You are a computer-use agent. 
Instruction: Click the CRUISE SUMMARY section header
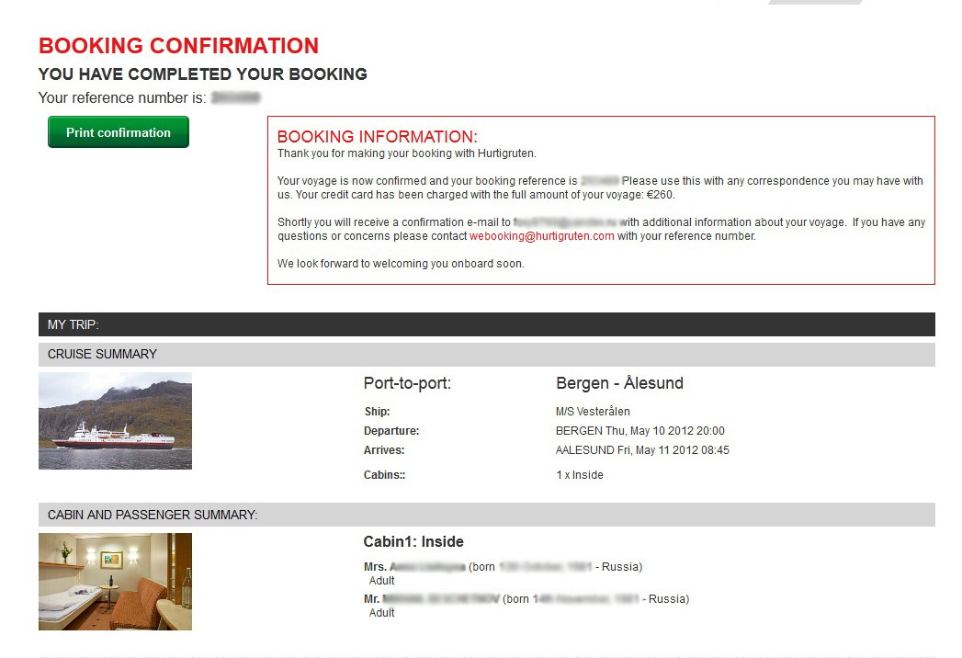coord(487,354)
